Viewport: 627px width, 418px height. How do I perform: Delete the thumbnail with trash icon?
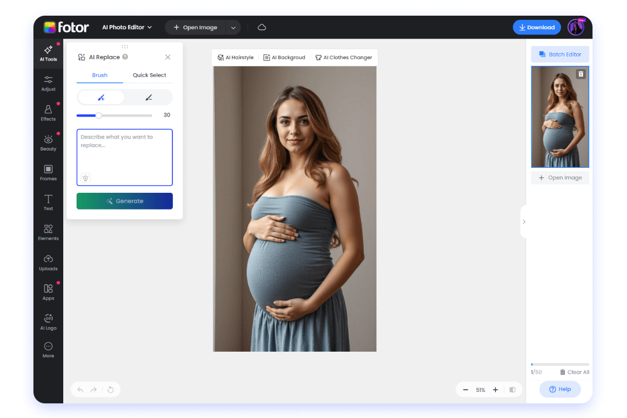coord(580,74)
